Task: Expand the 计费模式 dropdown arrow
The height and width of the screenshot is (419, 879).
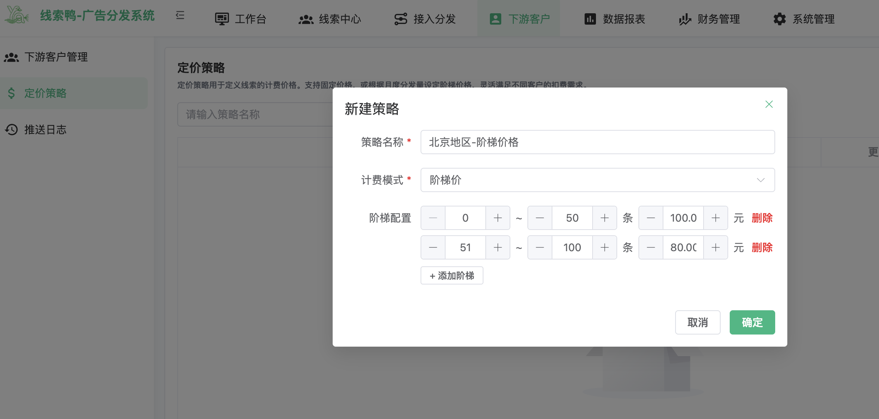Action: (760, 180)
